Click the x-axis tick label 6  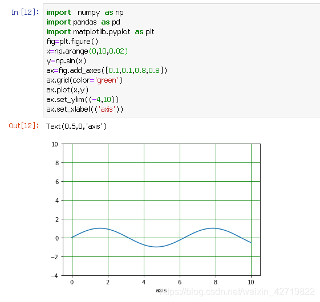[180, 282]
